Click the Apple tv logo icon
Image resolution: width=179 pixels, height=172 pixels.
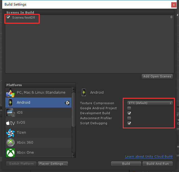coord(10,123)
